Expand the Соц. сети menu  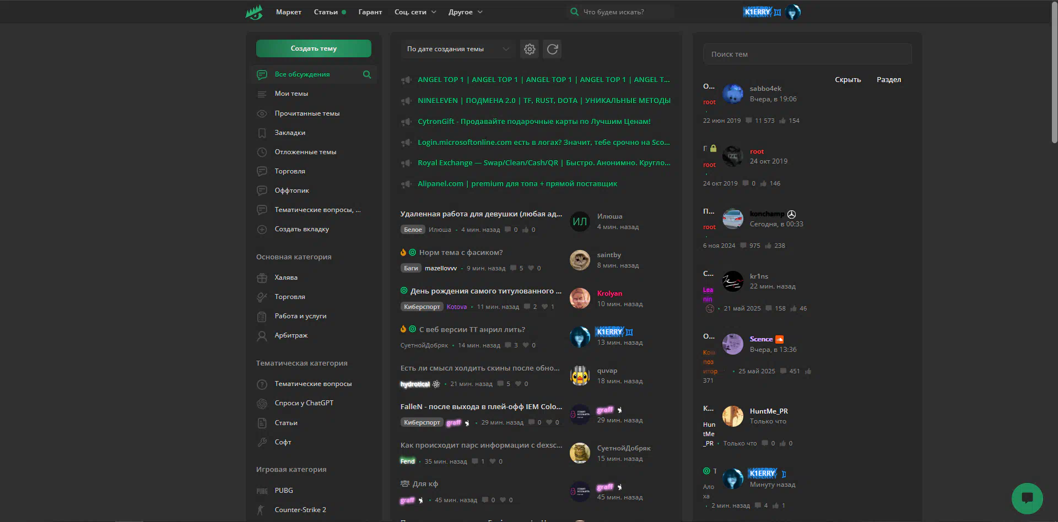415,12
